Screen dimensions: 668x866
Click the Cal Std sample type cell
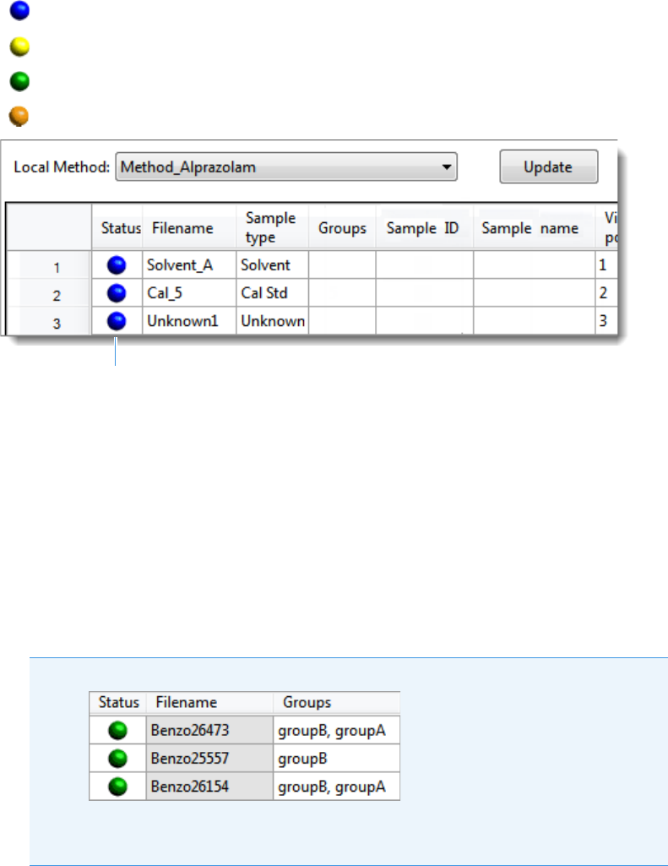[272, 292]
